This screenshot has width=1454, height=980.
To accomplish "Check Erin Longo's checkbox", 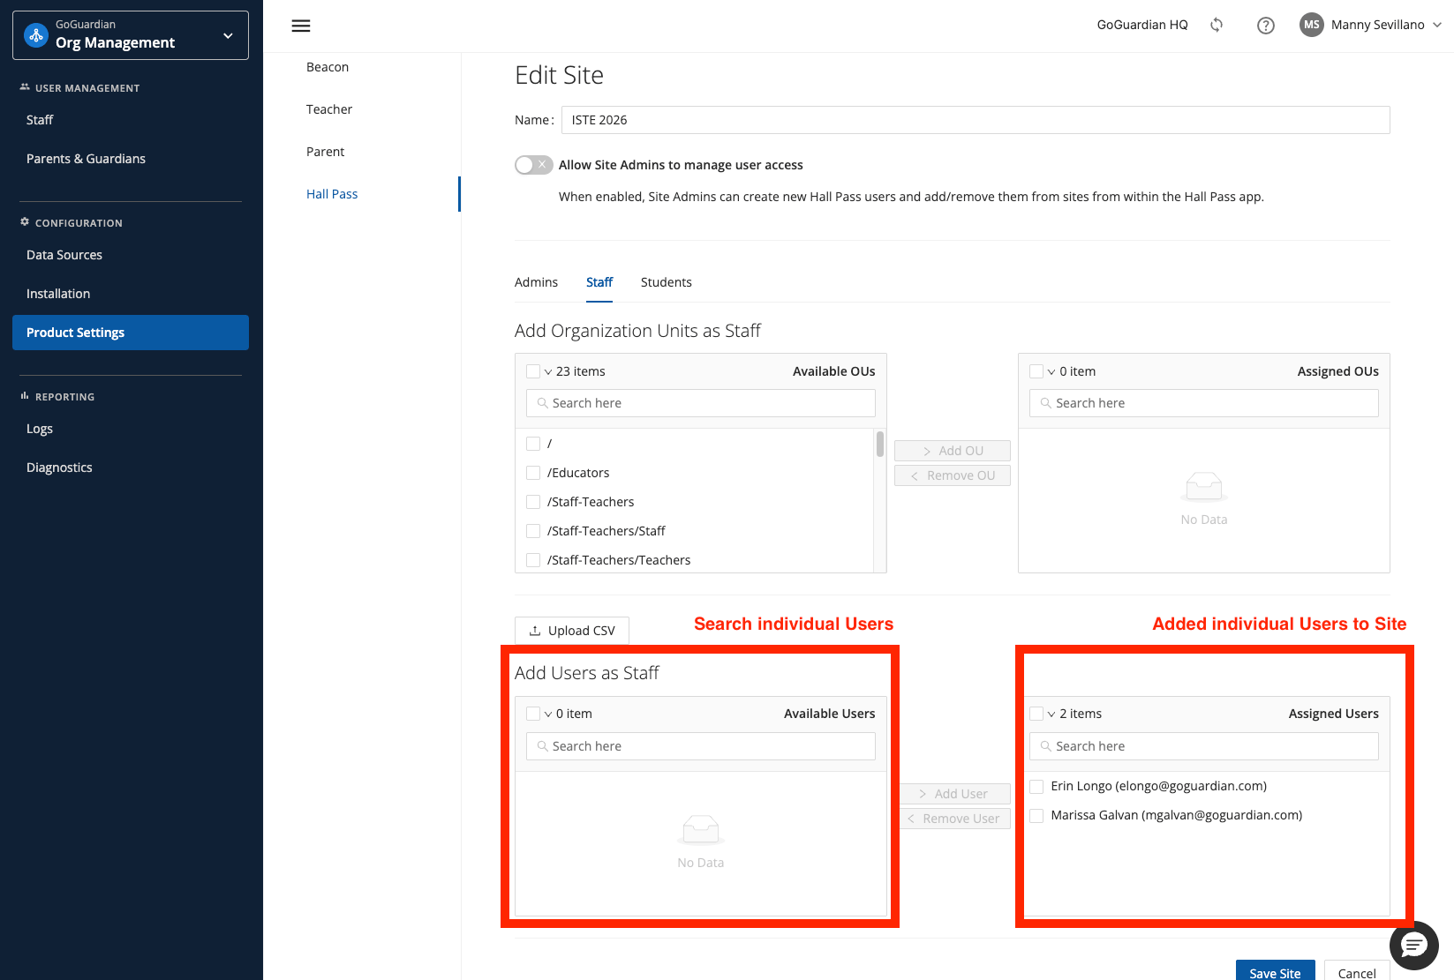I will (1036, 786).
